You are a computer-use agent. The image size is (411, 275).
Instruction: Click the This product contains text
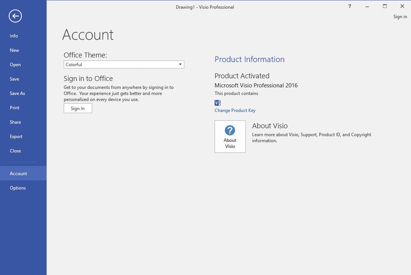pyautogui.click(x=236, y=93)
